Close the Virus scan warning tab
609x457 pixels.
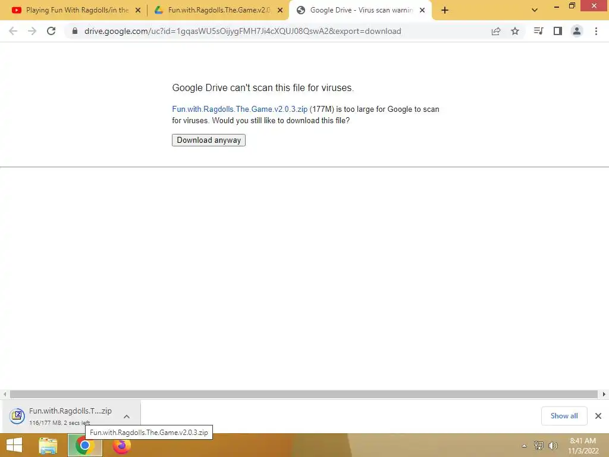pyautogui.click(x=422, y=10)
